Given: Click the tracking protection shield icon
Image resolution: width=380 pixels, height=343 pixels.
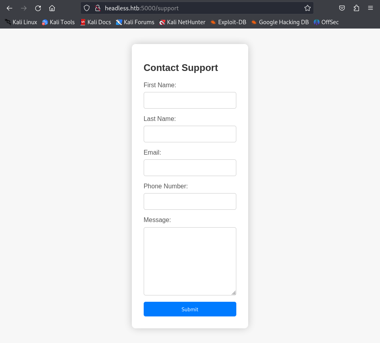Looking at the screenshot, I should [x=87, y=8].
